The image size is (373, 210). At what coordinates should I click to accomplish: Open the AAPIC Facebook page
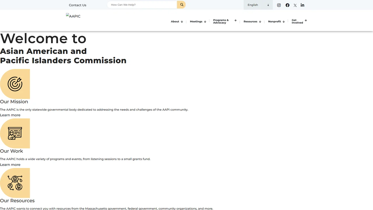pyautogui.click(x=288, y=5)
